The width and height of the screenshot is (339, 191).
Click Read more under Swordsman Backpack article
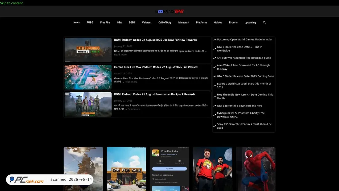coord(134,109)
